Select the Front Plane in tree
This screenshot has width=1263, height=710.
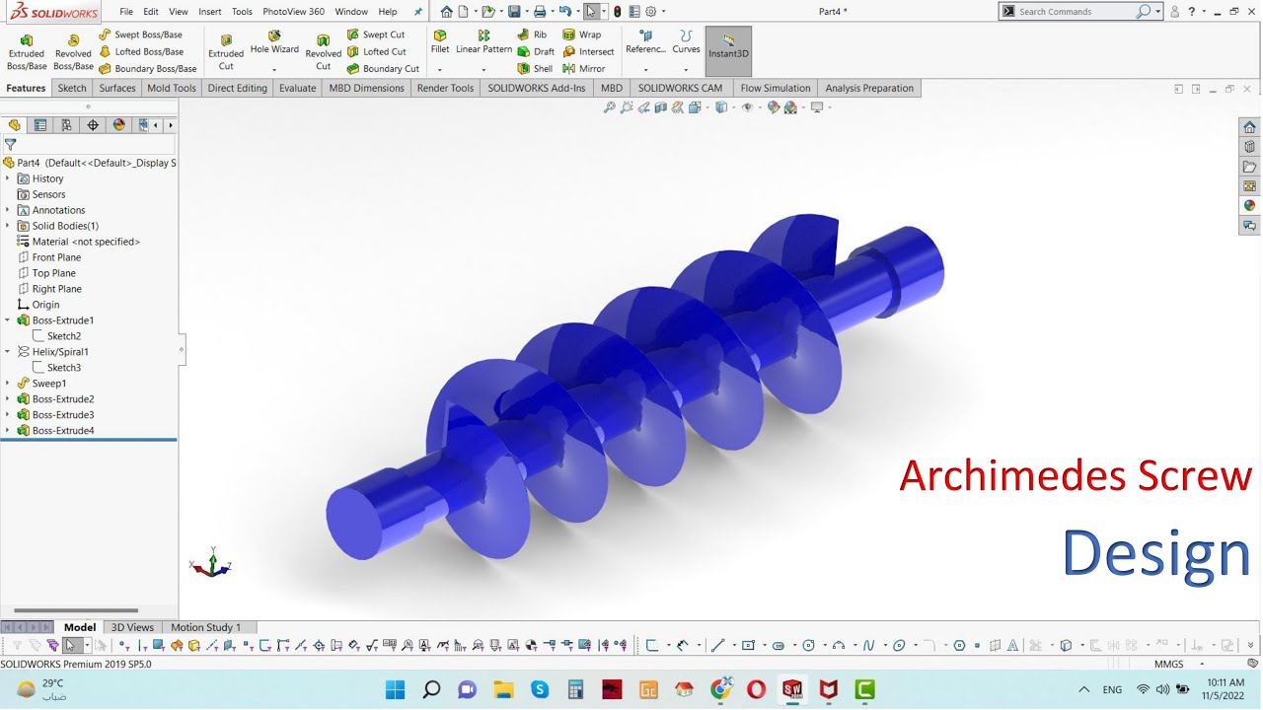pyautogui.click(x=49, y=257)
